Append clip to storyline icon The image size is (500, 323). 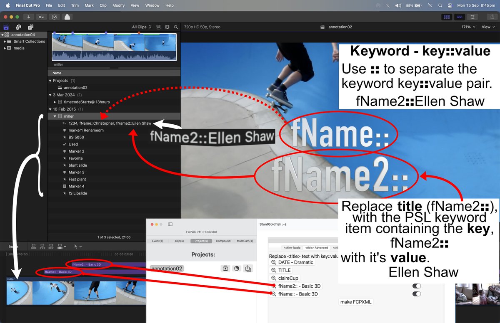(51, 246)
